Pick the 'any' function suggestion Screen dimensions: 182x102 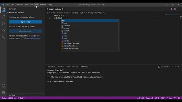tap(90, 39)
